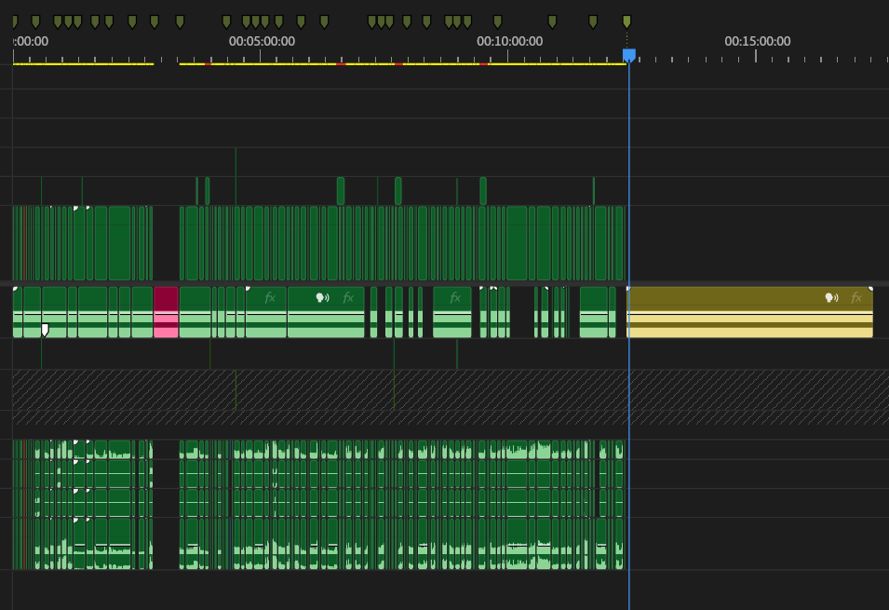The height and width of the screenshot is (610, 889).
Task: Click the 00:15:00:00 timecode on the ruler
Action: 757,41
